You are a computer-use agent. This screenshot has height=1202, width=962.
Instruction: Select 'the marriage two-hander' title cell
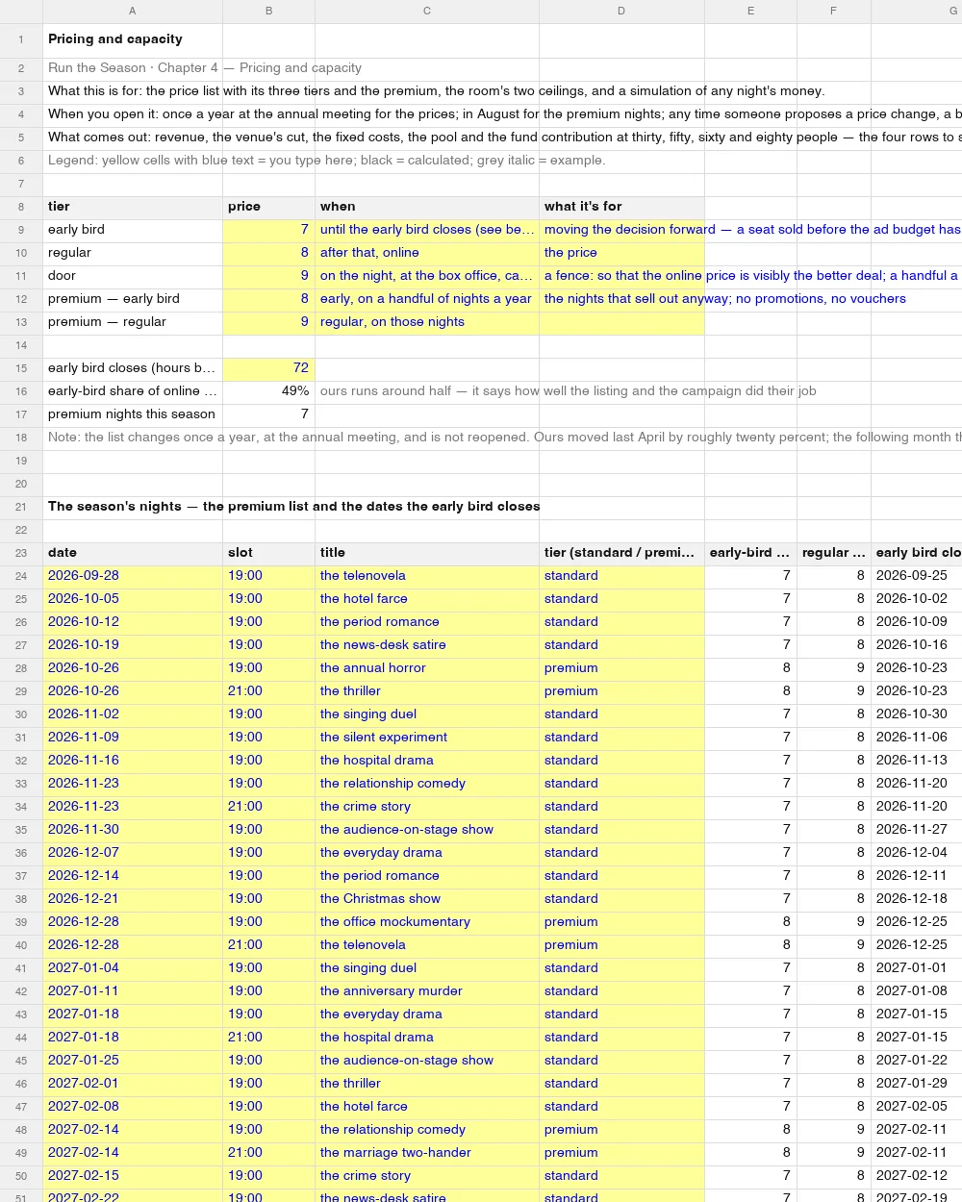(427, 1153)
